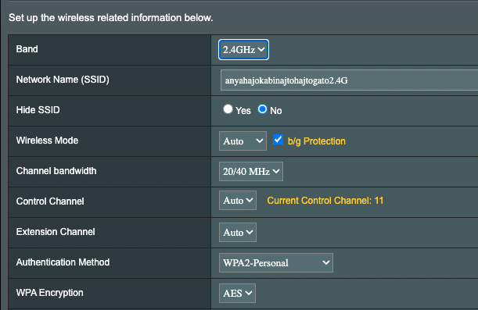Image resolution: width=478 pixels, height=310 pixels.
Task: Expand the Wireless Mode Auto dropdown
Action: 243,141
